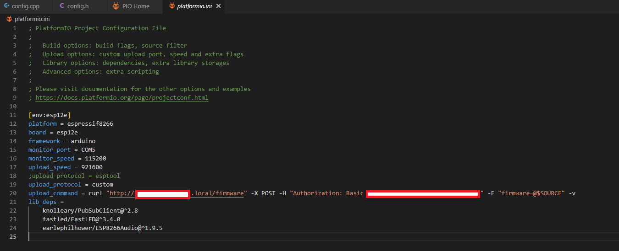Click the -X POST option text
The width and height of the screenshot is (619, 251).
(x=263, y=193)
